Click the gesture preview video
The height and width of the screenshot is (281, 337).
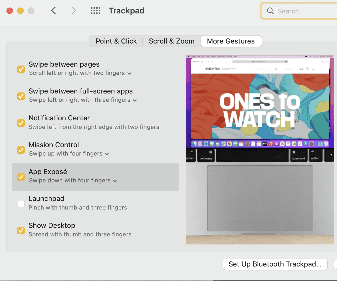[x=260, y=150]
